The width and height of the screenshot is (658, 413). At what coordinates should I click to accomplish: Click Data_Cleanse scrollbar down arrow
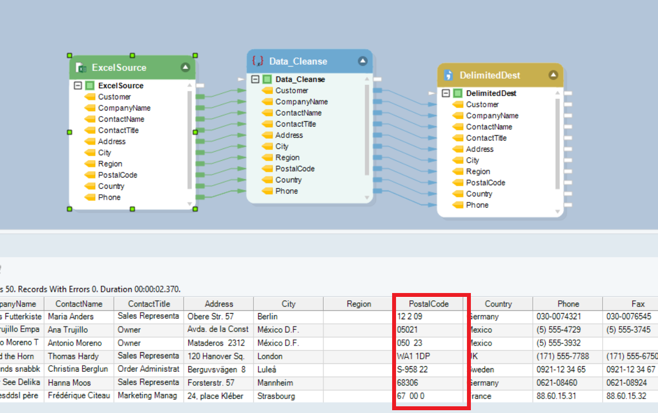coord(367,198)
